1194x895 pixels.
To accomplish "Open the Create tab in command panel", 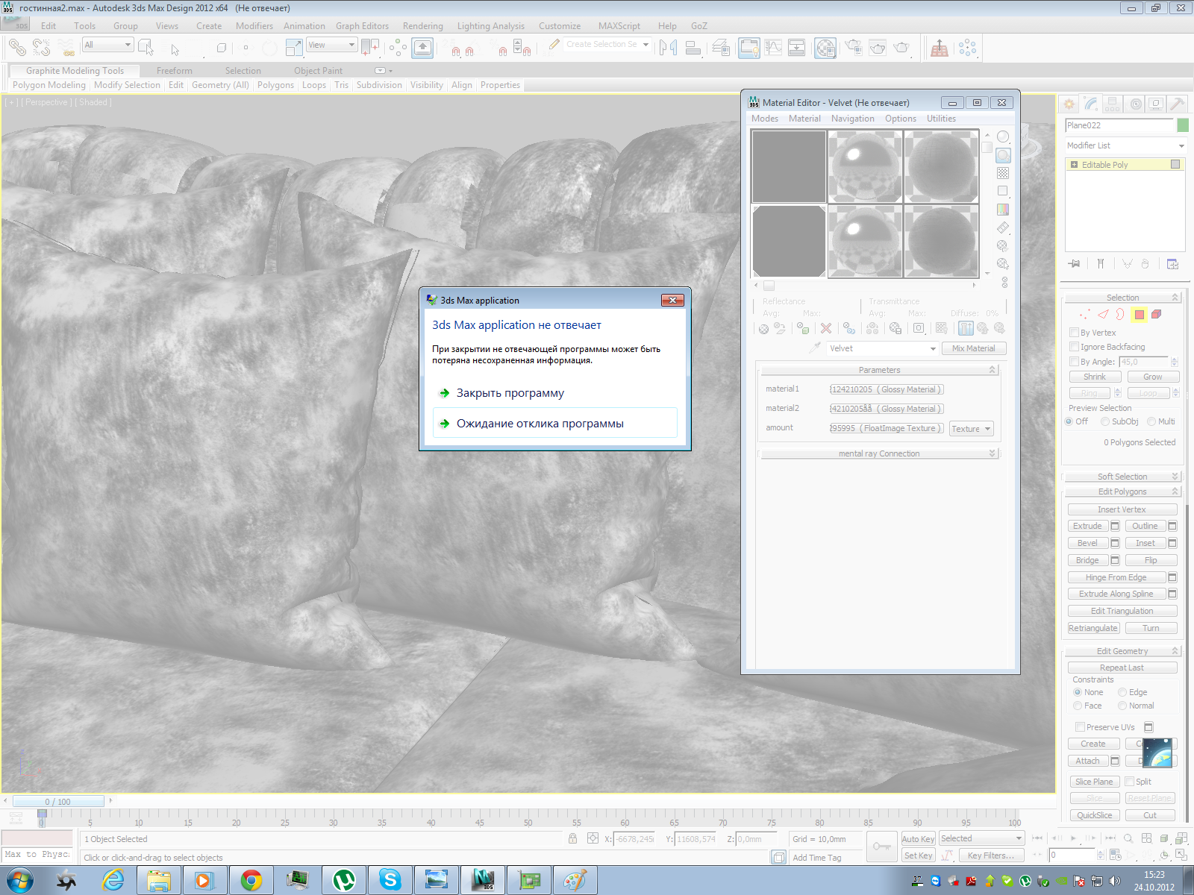I will point(1069,104).
